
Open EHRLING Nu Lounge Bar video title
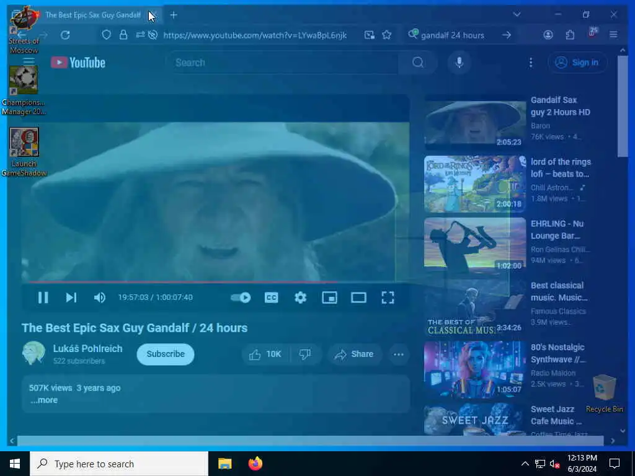557,230
